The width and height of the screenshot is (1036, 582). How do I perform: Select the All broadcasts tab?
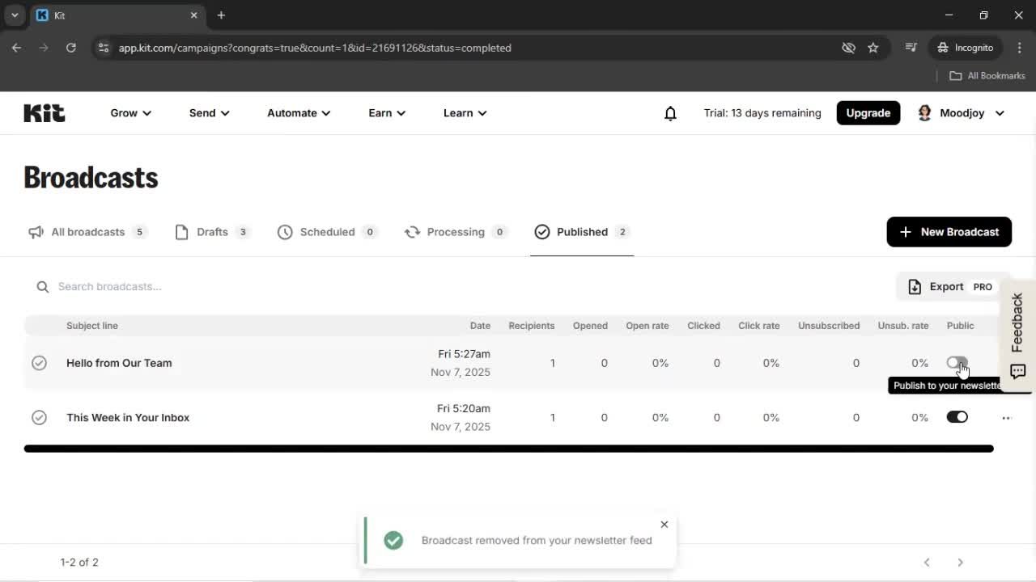[87, 232]
